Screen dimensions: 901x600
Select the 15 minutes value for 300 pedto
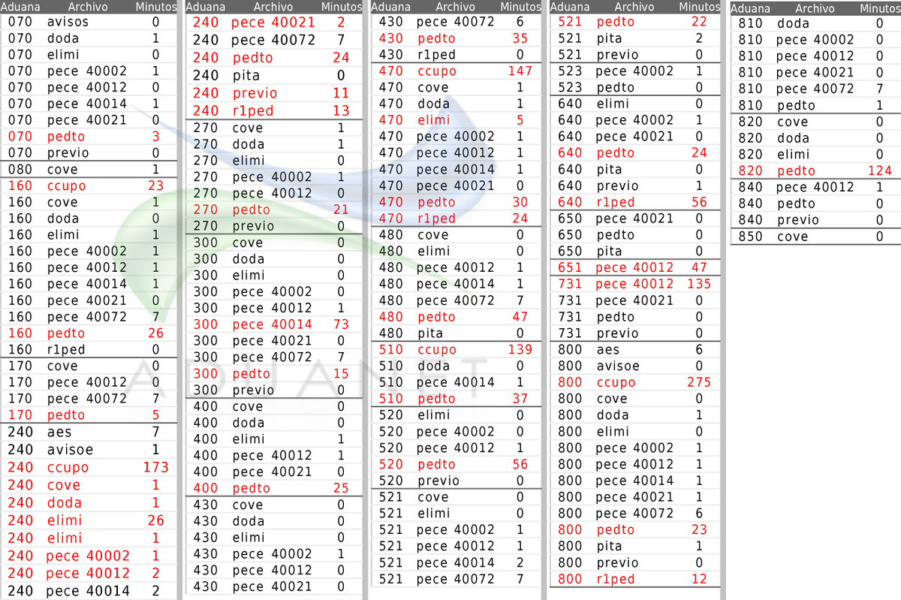[340, 373]
